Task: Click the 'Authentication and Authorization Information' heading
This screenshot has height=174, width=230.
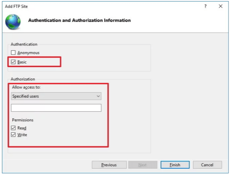Action: 79,20
